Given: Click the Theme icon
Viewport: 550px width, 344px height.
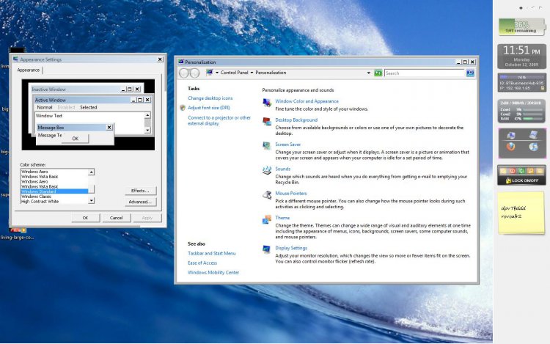Looking at the screenshot, I should [x=267, y=219].
